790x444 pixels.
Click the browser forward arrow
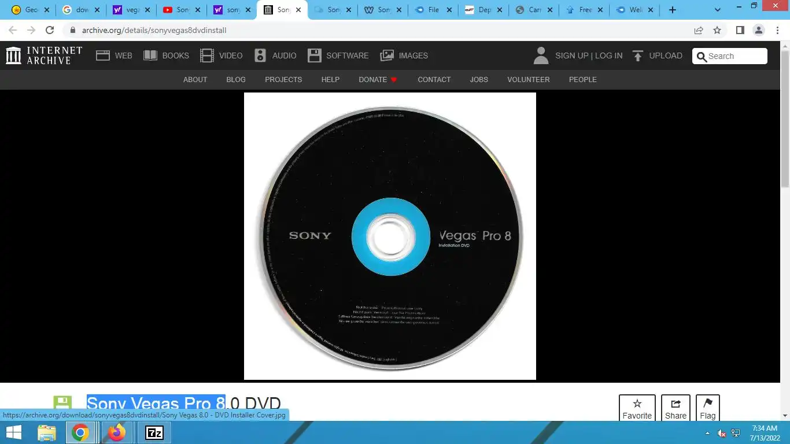(31, 30)
